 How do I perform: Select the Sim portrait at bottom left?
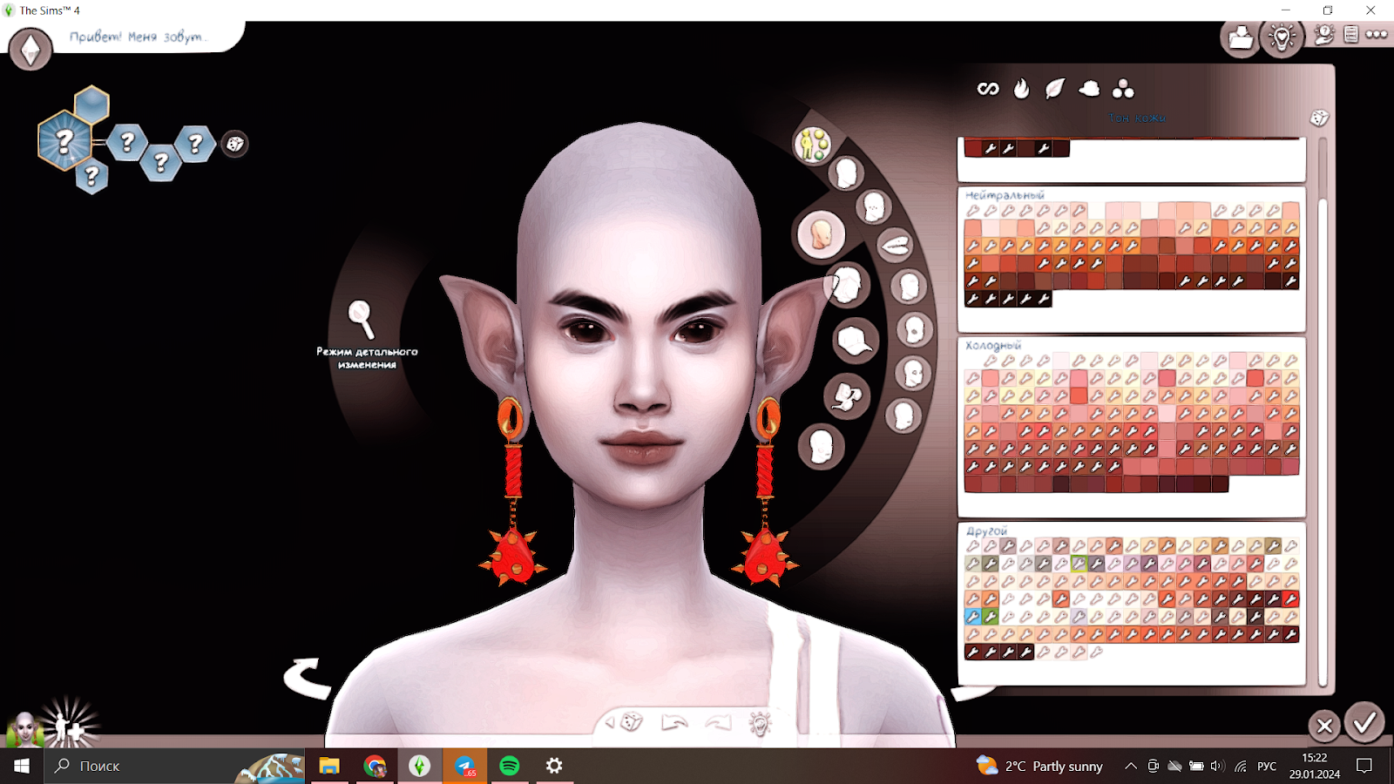click(x=24, y=730)
